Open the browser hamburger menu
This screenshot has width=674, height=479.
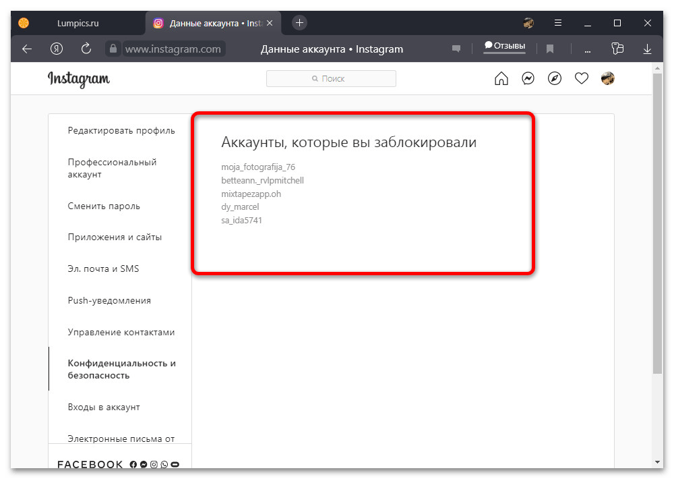point(558,23)
